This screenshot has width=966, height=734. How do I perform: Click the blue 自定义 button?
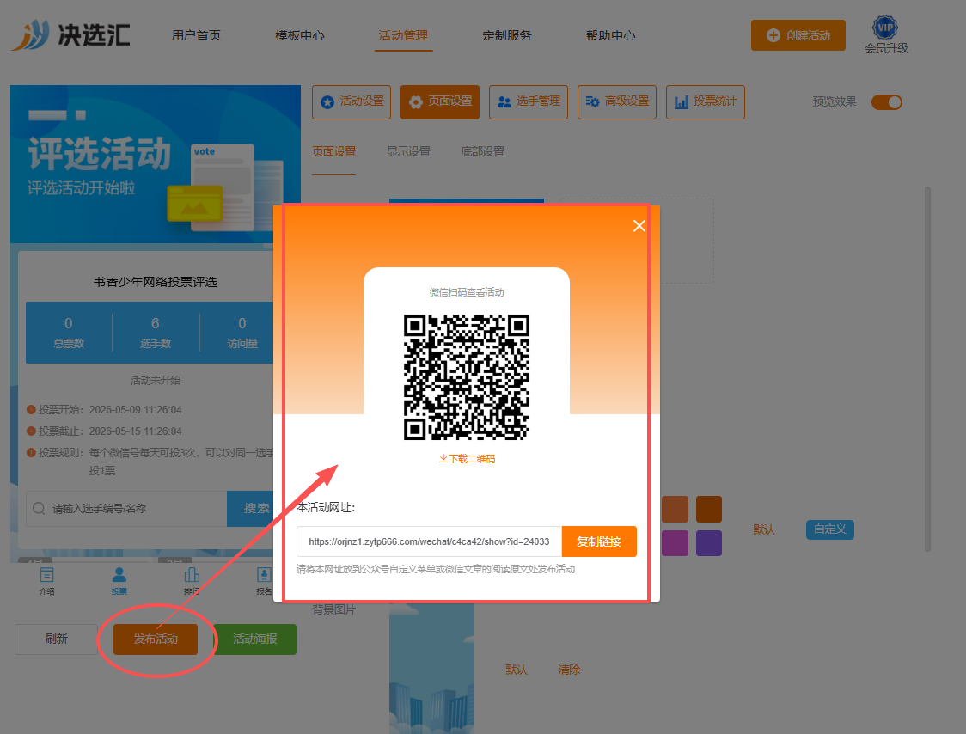[x=830, y=529]
